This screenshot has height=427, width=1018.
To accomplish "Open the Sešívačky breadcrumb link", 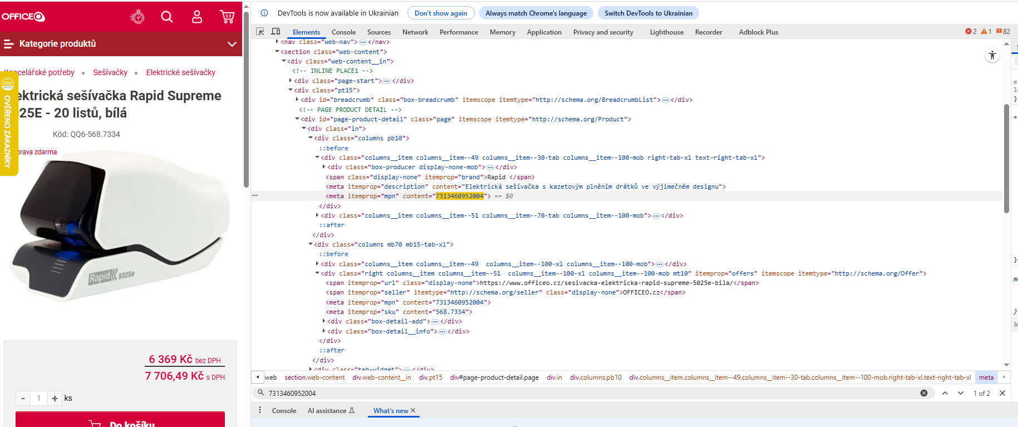I will tap(110, 72).
